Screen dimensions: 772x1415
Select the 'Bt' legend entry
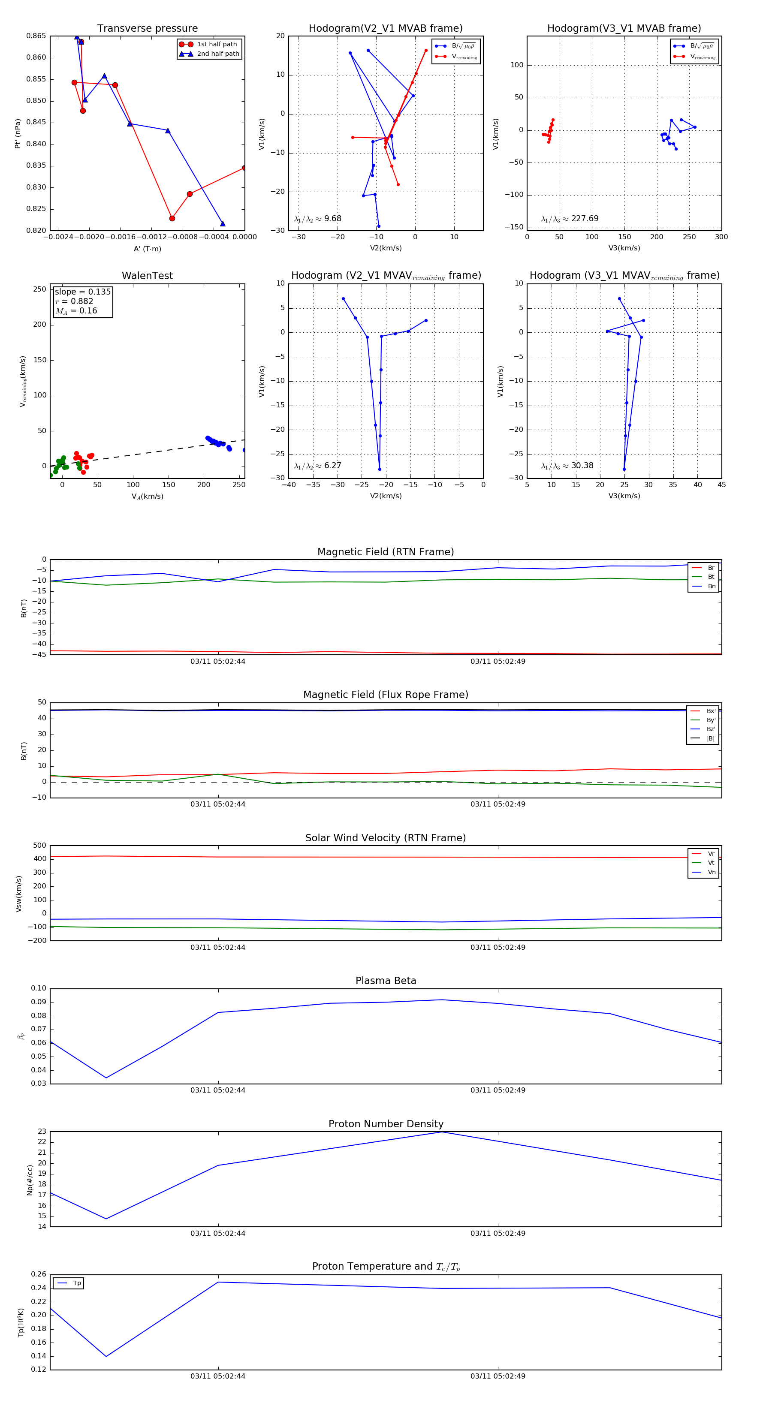coord(704,577)
